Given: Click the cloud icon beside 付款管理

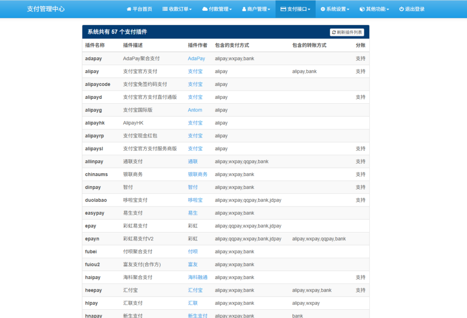Looking at the screenshot, I should point(205,9).
